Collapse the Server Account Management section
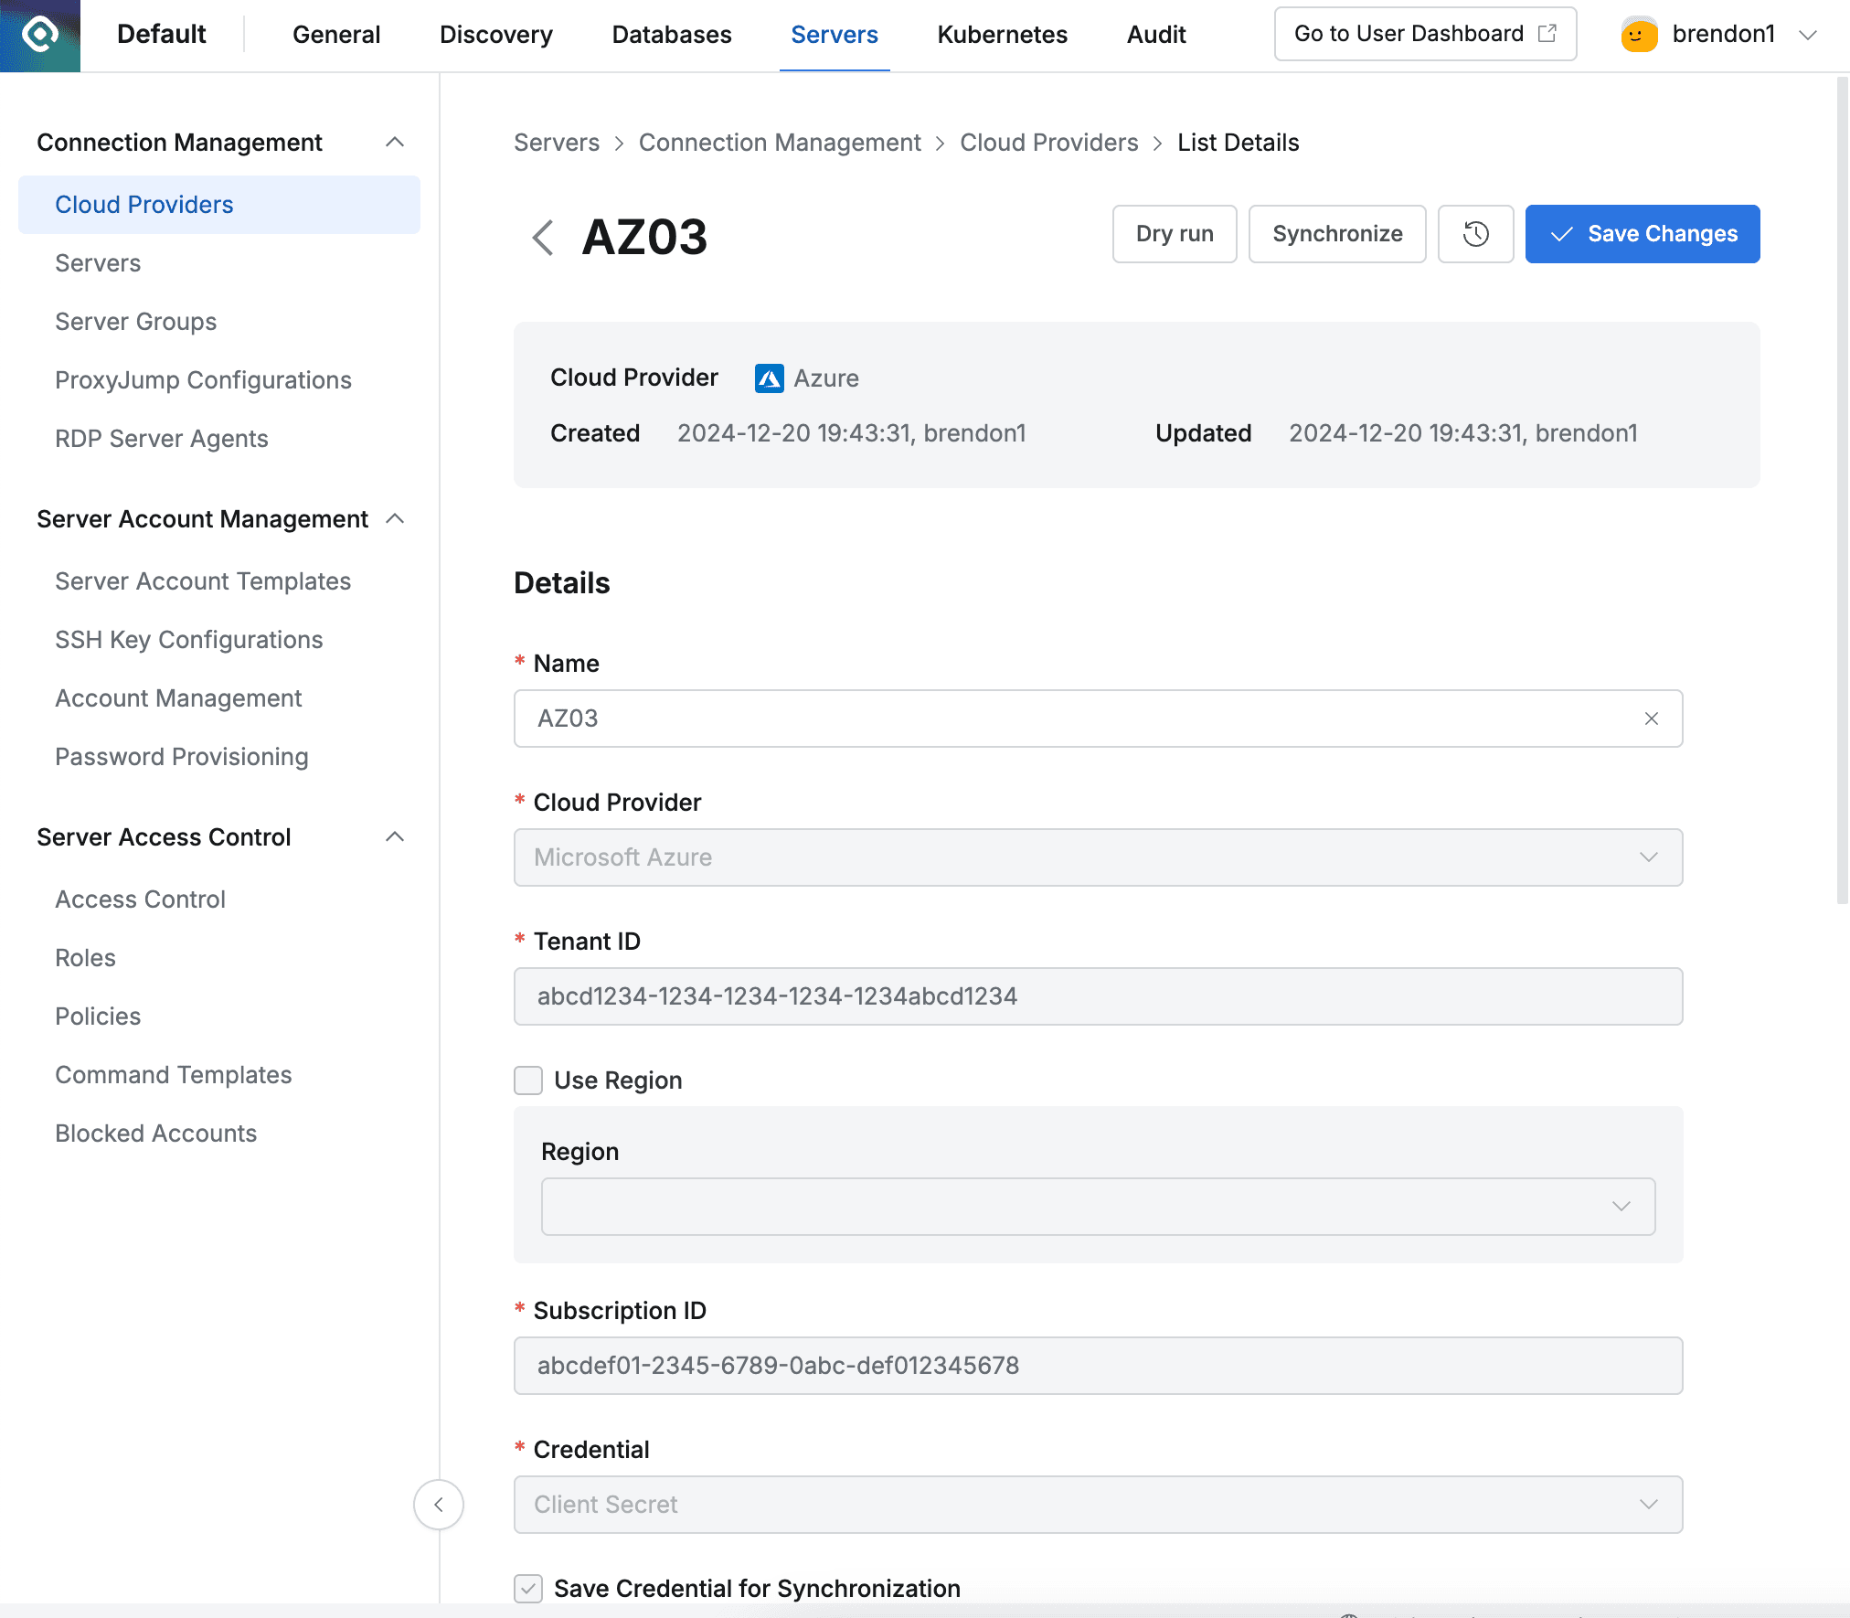This screenshot has width=1850, height=1618. pos(395,518)
